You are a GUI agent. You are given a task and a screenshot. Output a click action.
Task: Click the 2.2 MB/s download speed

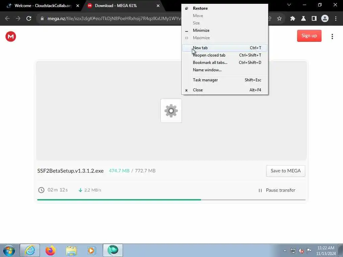tap(93, 190)
